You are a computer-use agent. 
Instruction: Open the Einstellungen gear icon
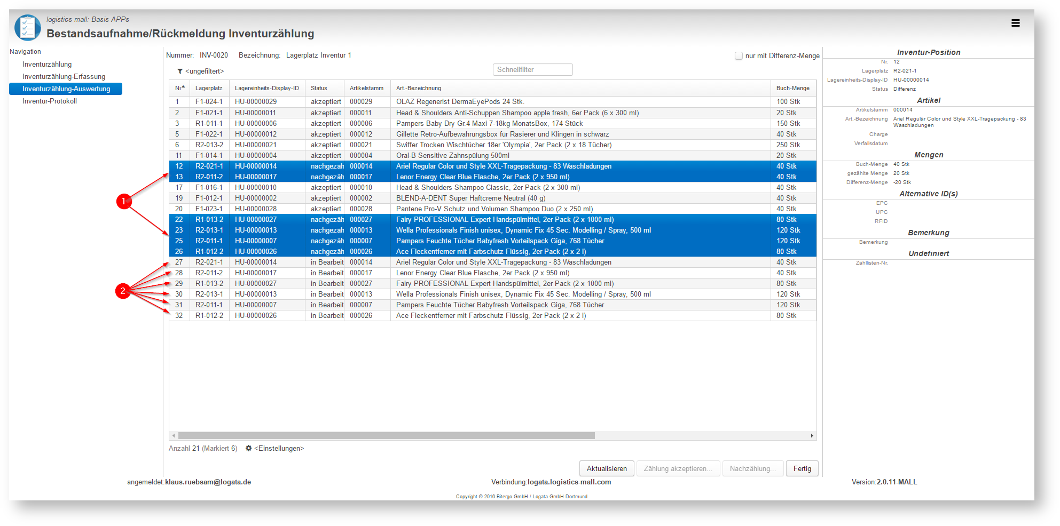tap(248, 448)
